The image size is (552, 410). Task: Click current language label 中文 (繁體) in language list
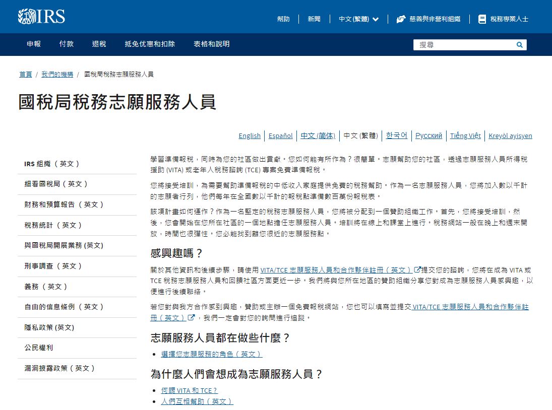point(360,135)
